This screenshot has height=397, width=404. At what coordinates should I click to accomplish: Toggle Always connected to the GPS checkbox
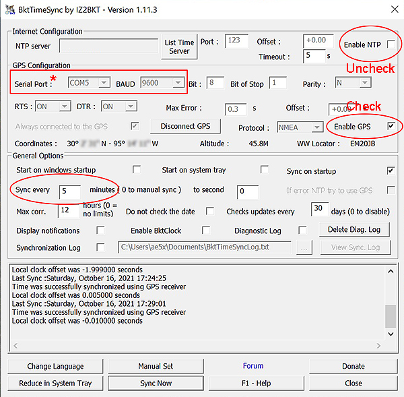tap(135, 126)
